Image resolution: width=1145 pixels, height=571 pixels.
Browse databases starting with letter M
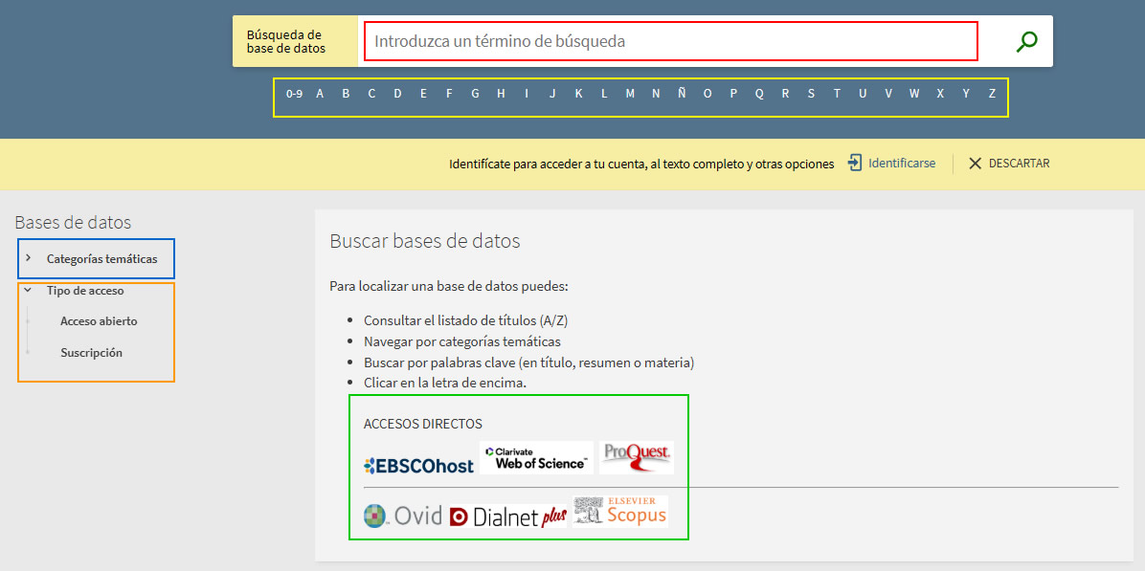[x=630, y=94]
